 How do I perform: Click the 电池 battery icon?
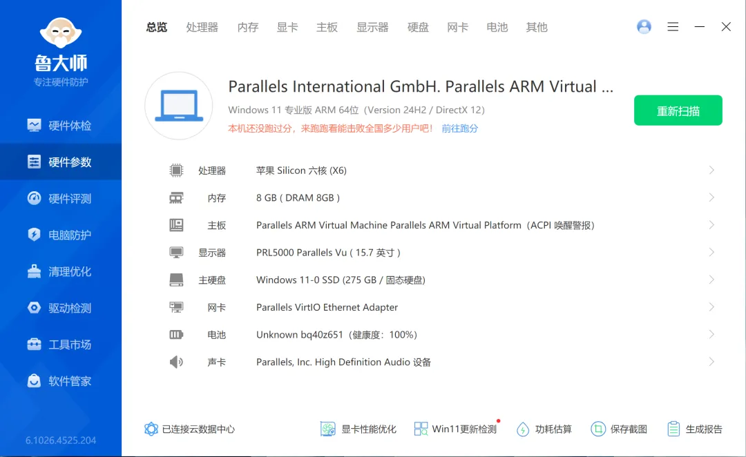176,335
